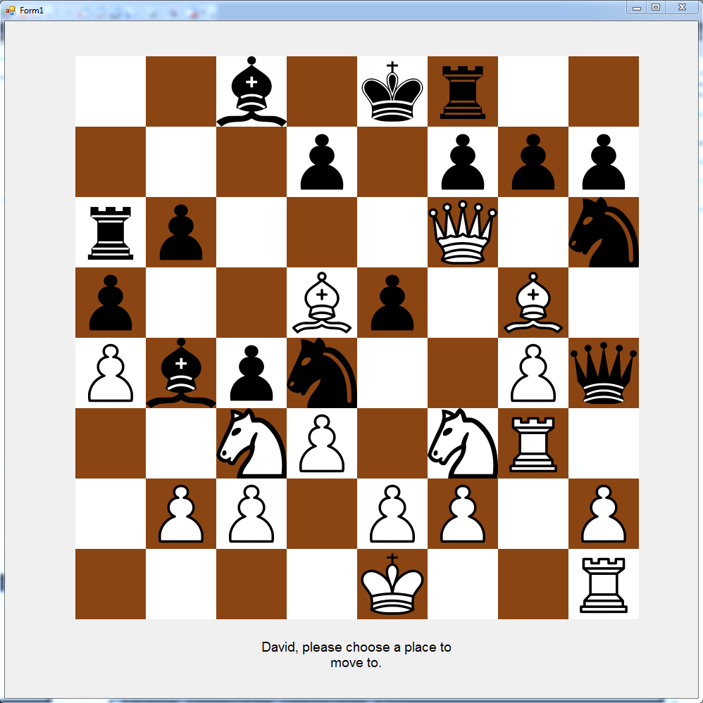Pick the black pawn directly above the black knight at the board edge
The width and height of the screenshot is (703, 703).
point(604,162)
